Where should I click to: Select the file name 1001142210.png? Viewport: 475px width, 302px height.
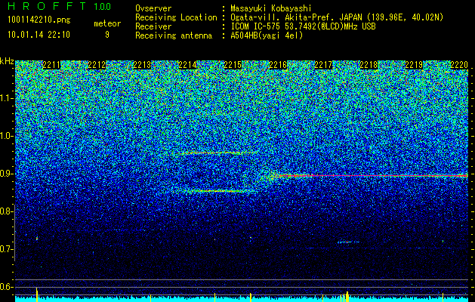point(39,20)
